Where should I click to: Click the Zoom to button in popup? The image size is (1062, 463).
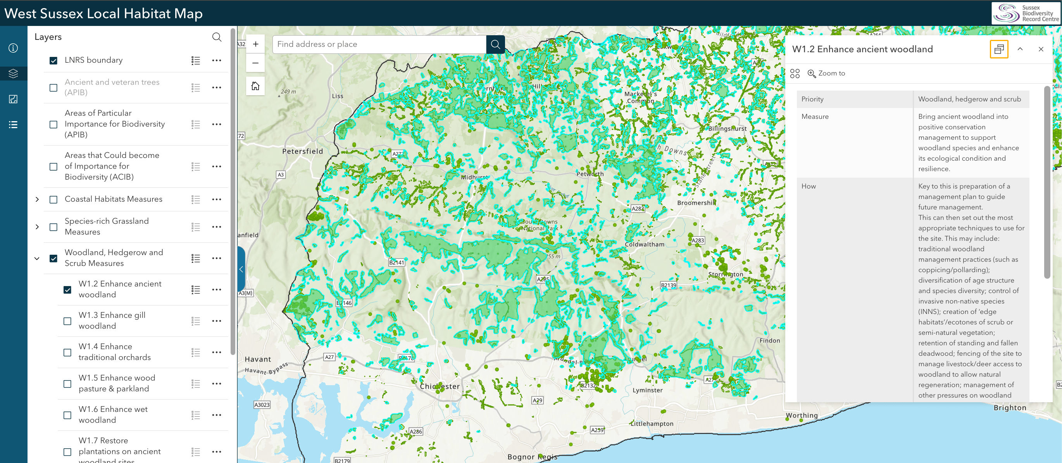(826, 73)
